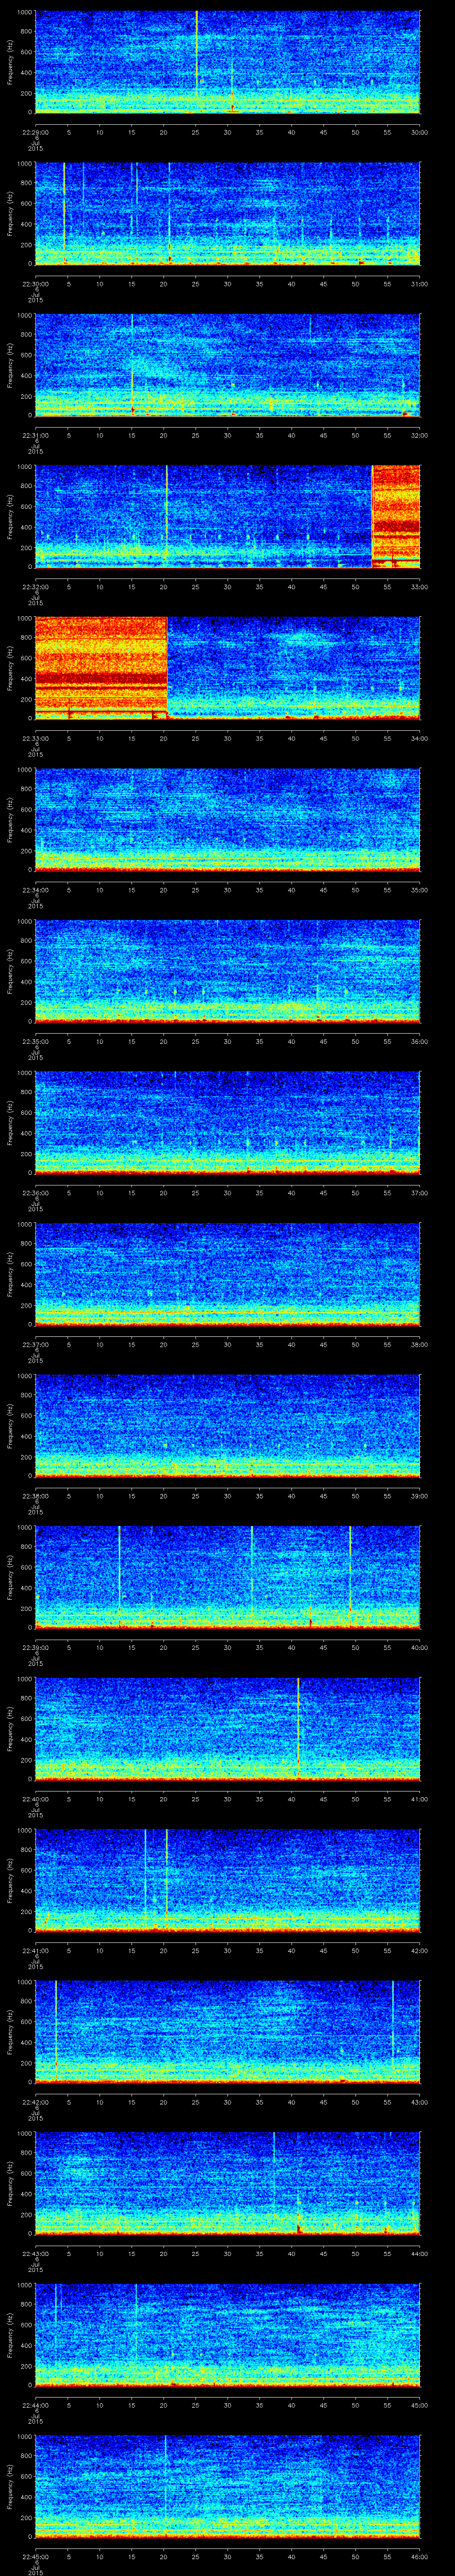Click the '1000' frequency tick of the 22:29:00 panel
Viewport: 455px width, 2576px height.
point(25,12)
